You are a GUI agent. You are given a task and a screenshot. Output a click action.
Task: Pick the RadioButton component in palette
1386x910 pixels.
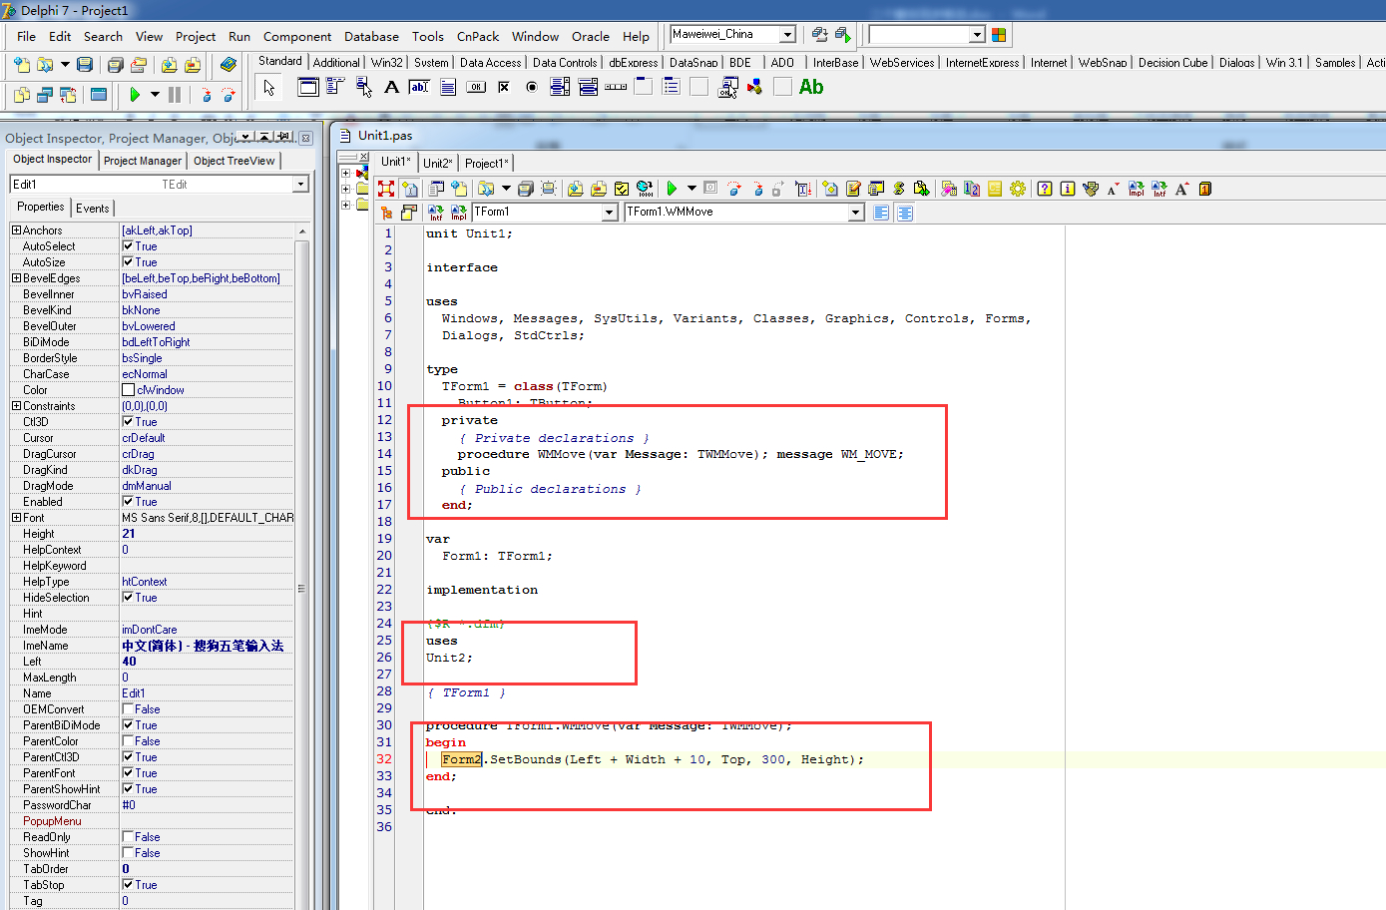click(x=532, y=87)
